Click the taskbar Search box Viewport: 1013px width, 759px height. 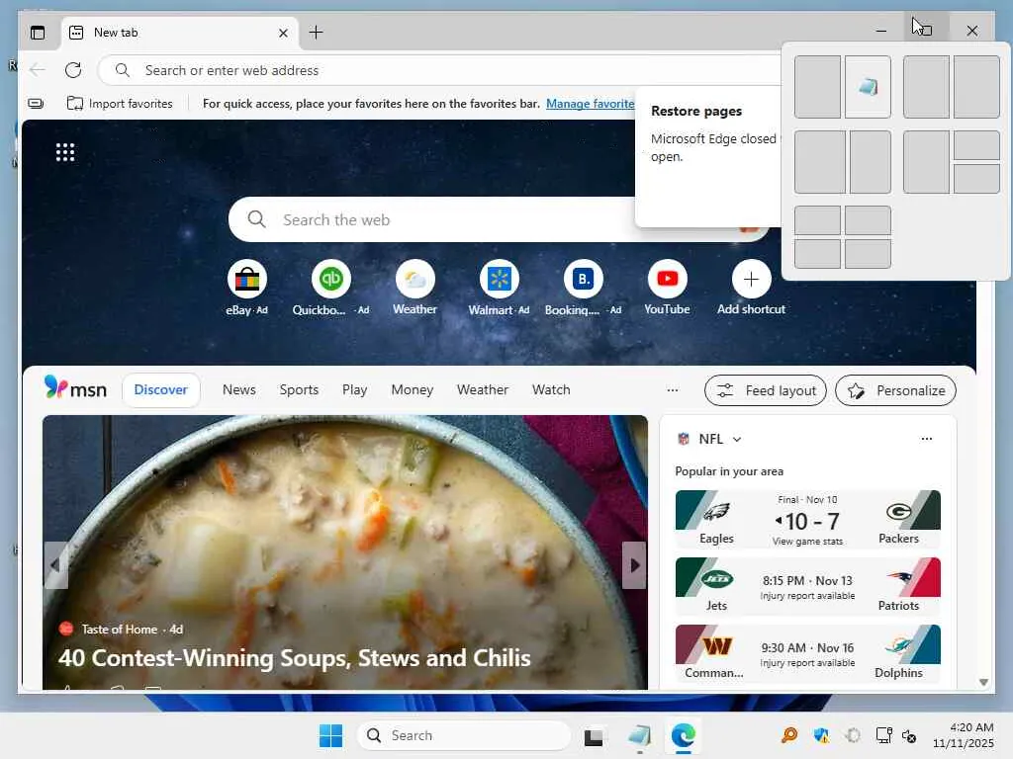point(464,735)
